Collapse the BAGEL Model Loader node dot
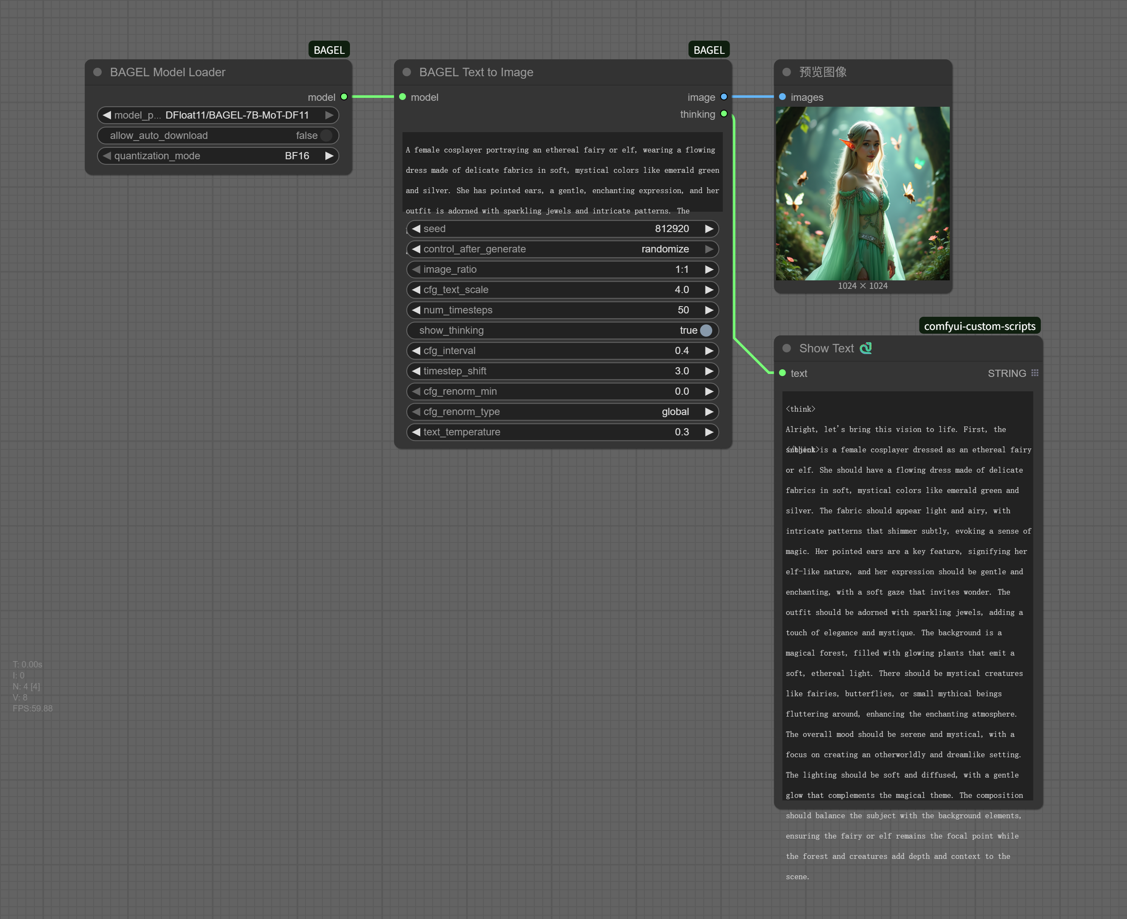 click(x=97, y=72)
